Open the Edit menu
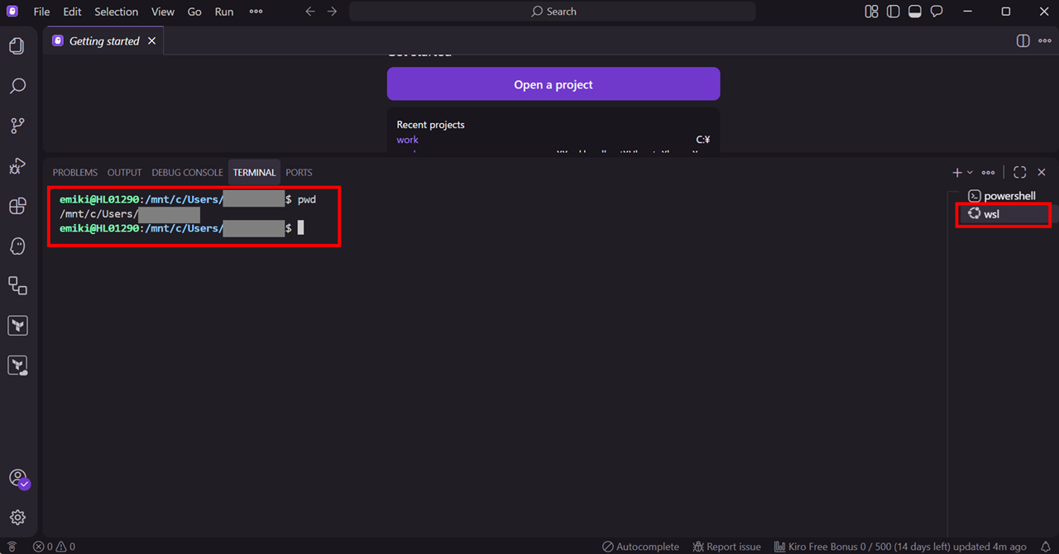The image size is (1059, 554). 72,12
